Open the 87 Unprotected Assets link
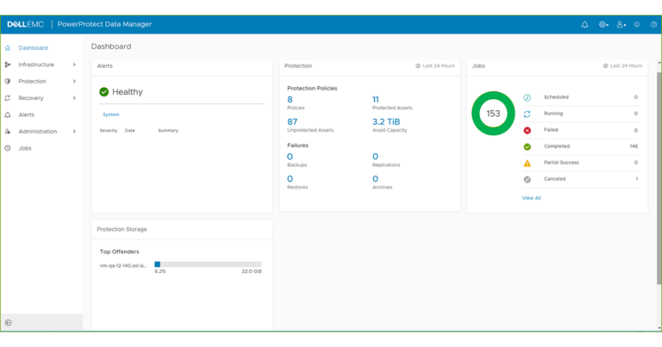This screenshot has height=347, width=662. (292, 122)
